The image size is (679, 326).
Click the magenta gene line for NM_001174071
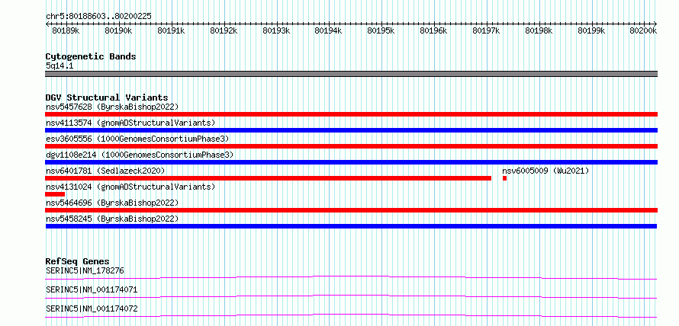351,296
